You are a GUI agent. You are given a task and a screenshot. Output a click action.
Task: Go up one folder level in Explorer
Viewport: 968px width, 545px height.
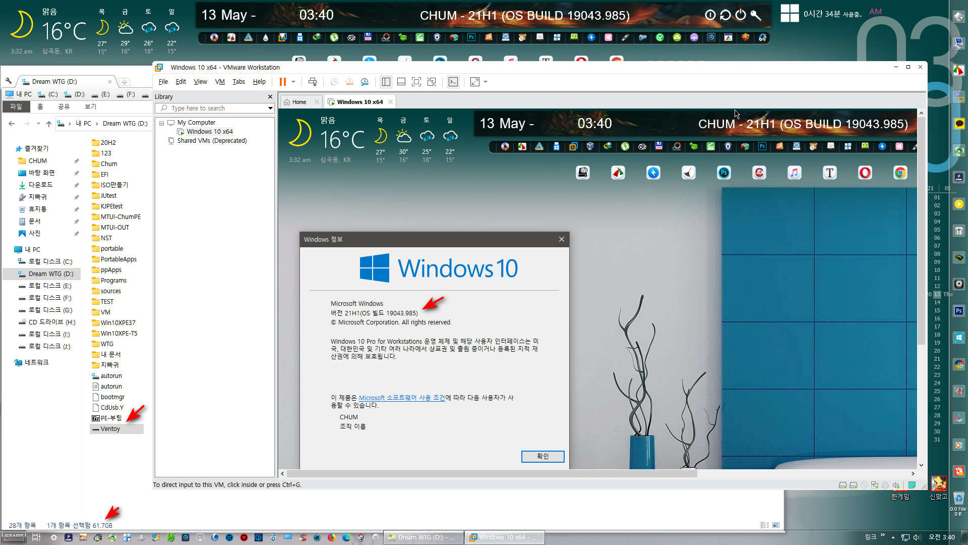tap(48, 124)
